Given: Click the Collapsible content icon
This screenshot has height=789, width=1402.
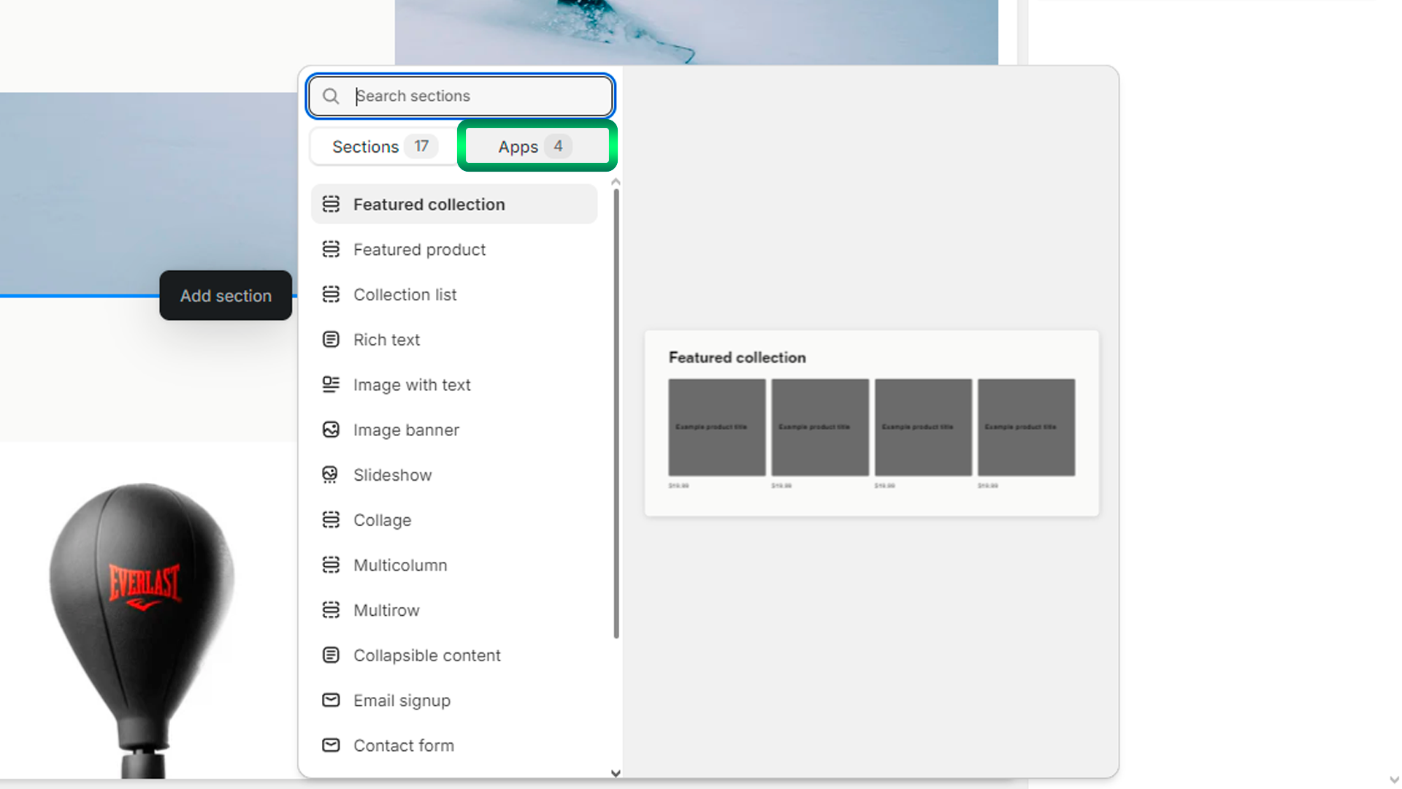Looking at the screenshot, I should point(331,655).
